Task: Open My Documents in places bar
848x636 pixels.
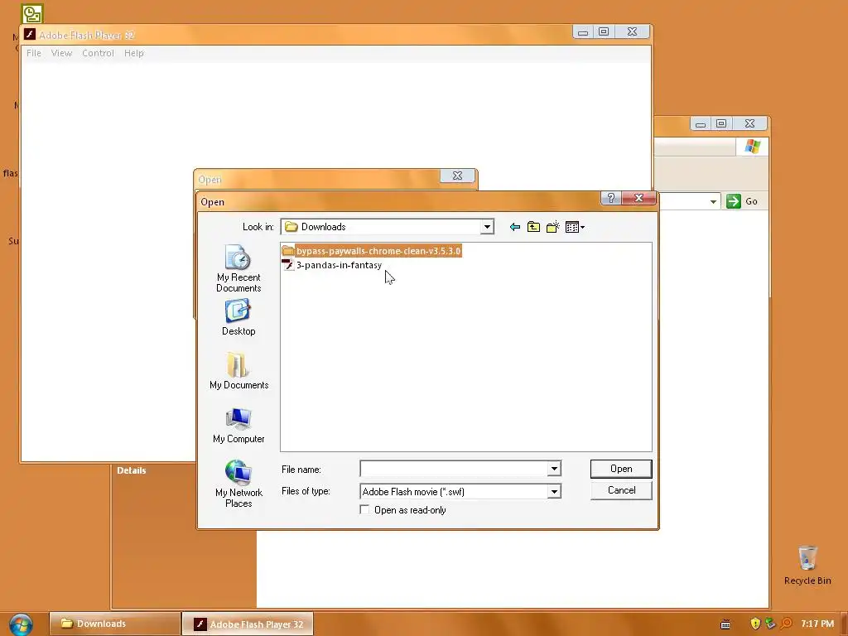Action: click(238, 371)
